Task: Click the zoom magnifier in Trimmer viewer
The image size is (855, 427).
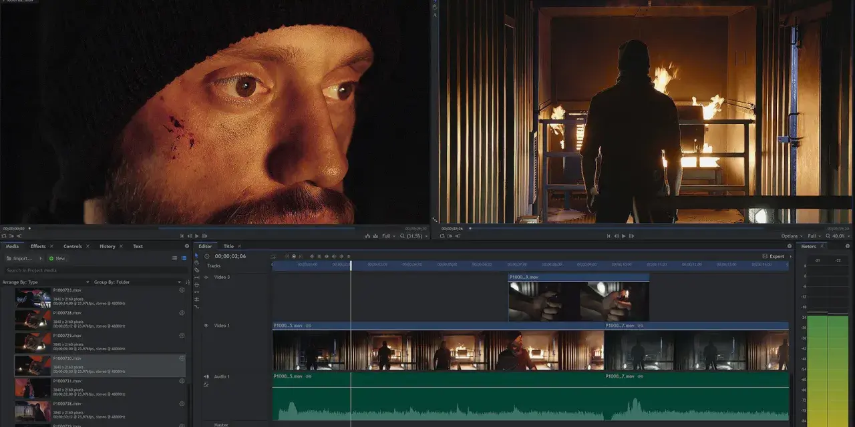Action: pos(402,236)
